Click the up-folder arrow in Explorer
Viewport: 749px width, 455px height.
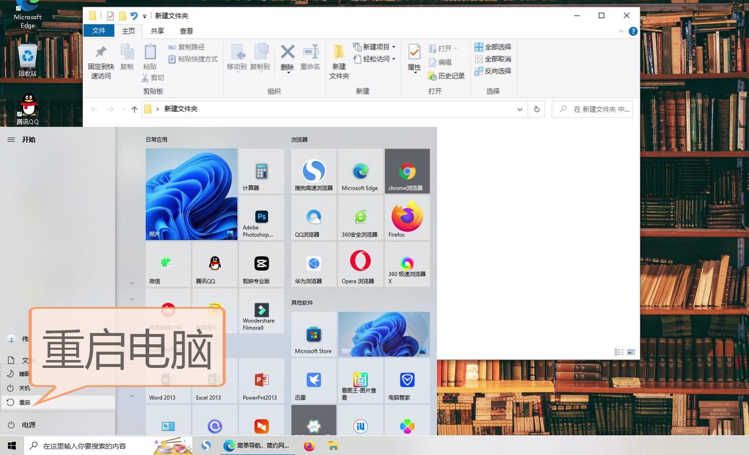click(134, 109)
